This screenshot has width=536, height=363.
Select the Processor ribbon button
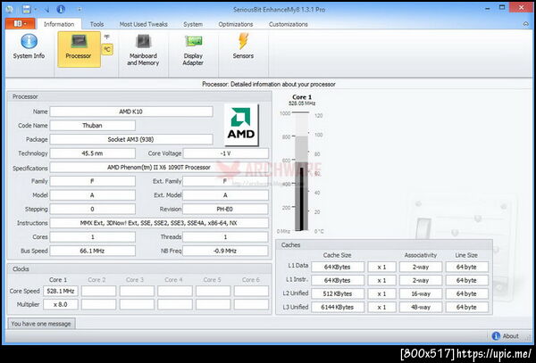click(x=79, y=49)
